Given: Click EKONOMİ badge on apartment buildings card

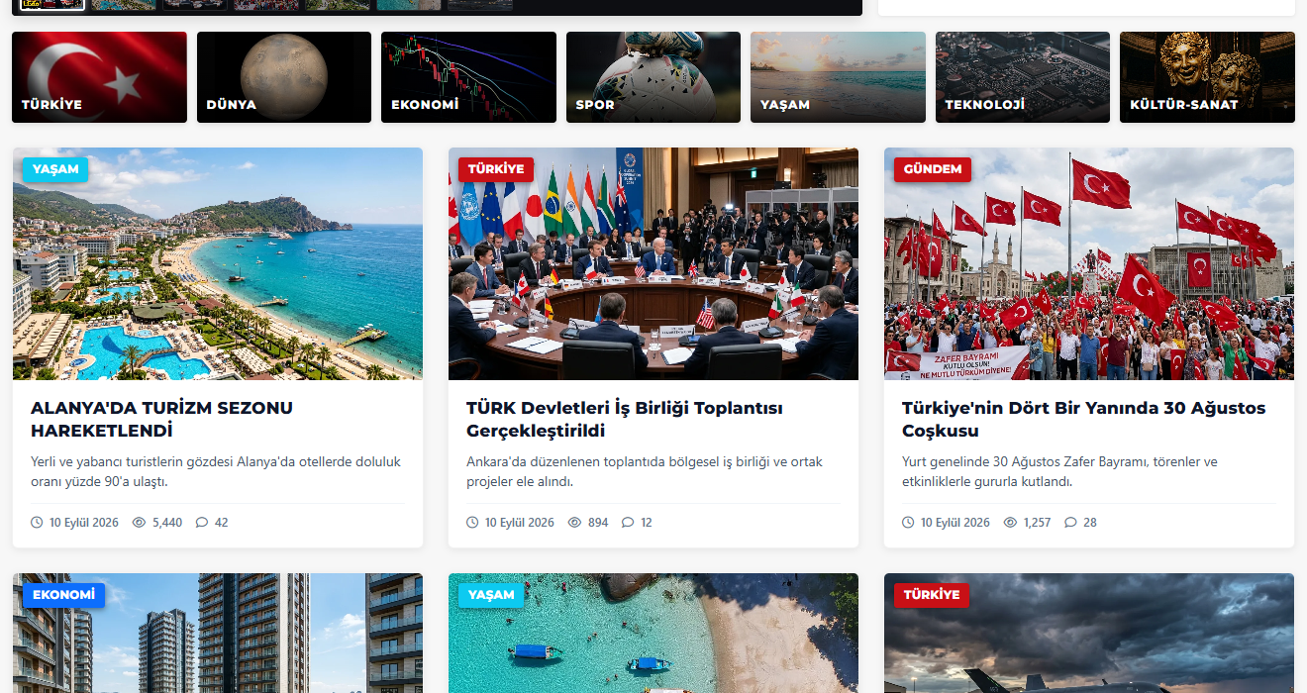Looking at the screenshot, I should coord(63,595).
